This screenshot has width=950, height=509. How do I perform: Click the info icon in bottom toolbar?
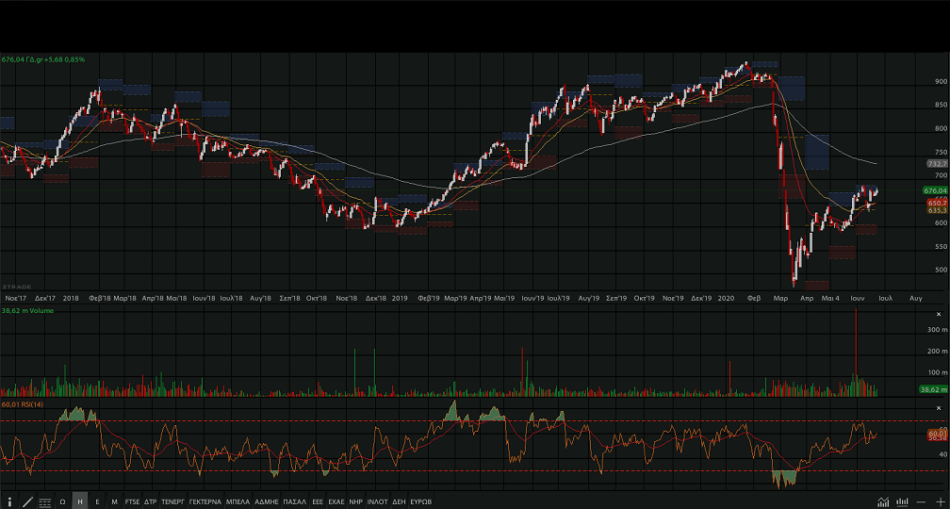point(9,501)
